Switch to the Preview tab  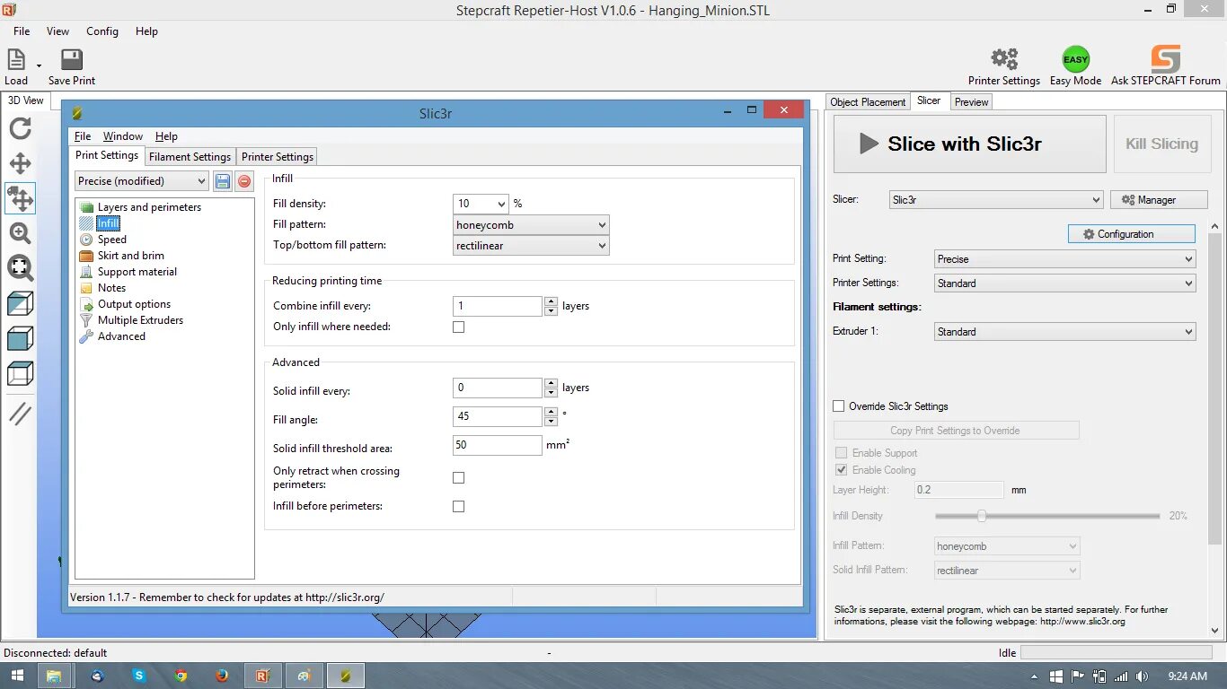coord(972,102)
